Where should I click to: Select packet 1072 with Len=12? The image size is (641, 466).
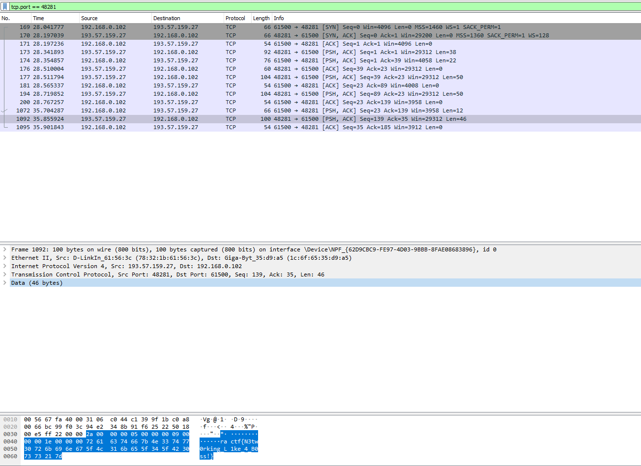tap(320, 110)
